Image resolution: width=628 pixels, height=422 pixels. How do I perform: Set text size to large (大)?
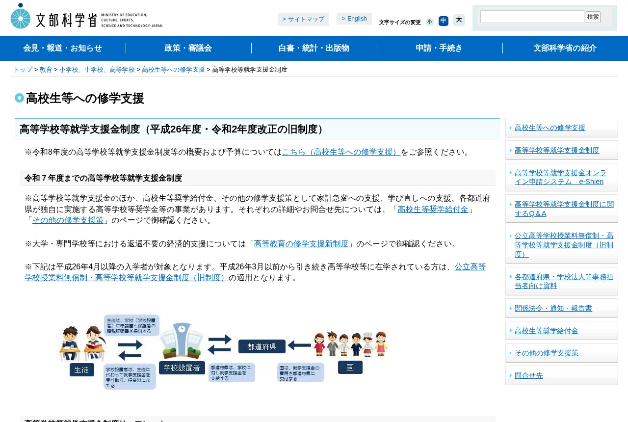coord(459,20)
